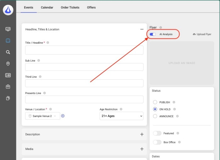Open the documents copy icon in sidebar
This screenshot has height=160, width=220.
click(x=8, y=98)
